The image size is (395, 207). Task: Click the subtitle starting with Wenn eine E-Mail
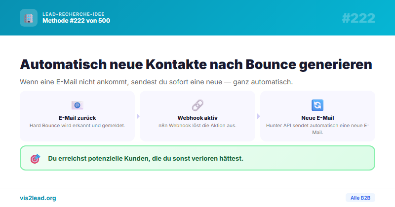coord(157,82)
